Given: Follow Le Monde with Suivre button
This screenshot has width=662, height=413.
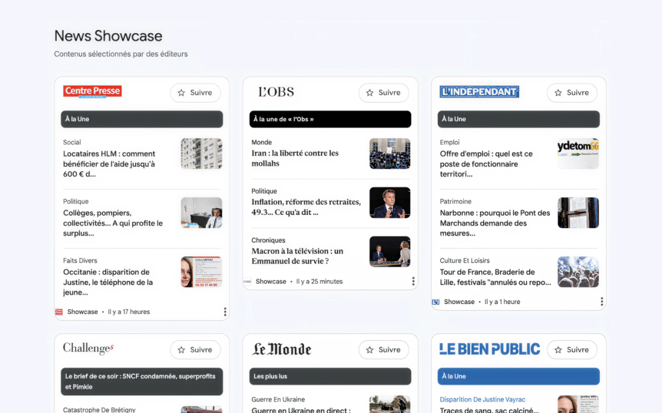Looking at the screenshot, I should click(384, 350).
